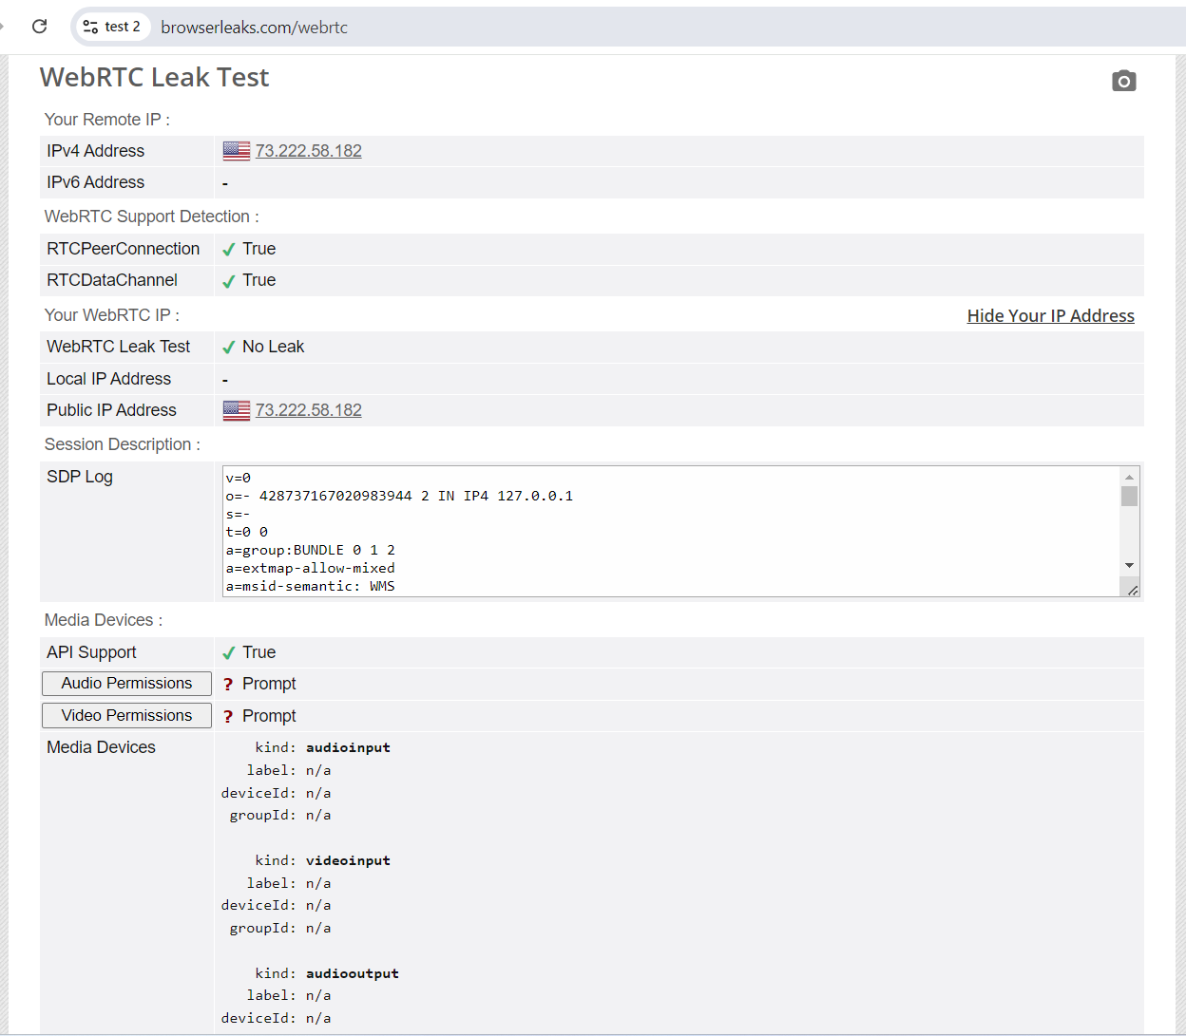1186x1036 pixels.
Task: Open the Hide Your IP Address link
Action: 1050,316
